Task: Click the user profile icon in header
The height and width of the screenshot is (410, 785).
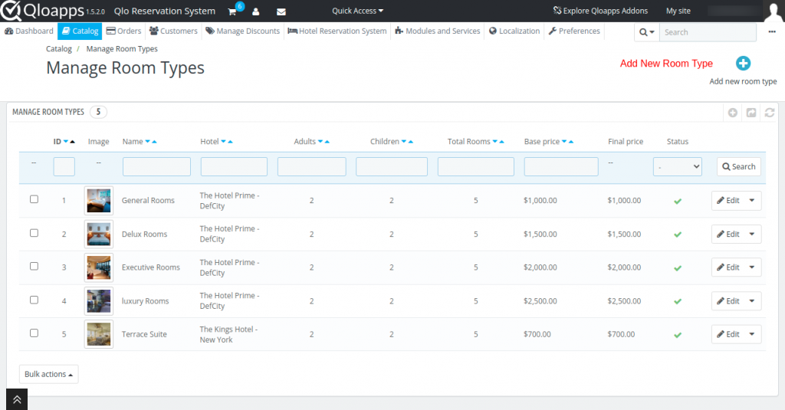Action: click(x=256, y=11)
